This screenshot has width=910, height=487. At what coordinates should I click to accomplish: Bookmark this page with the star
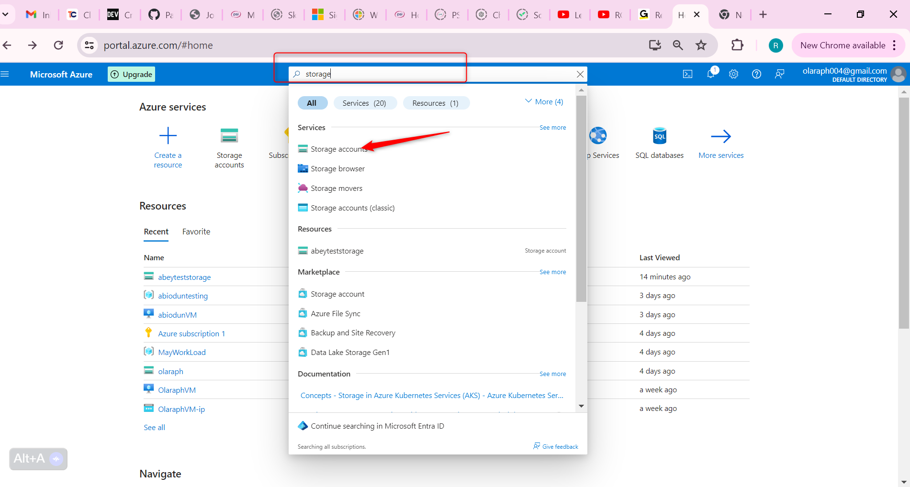point(701,45)
